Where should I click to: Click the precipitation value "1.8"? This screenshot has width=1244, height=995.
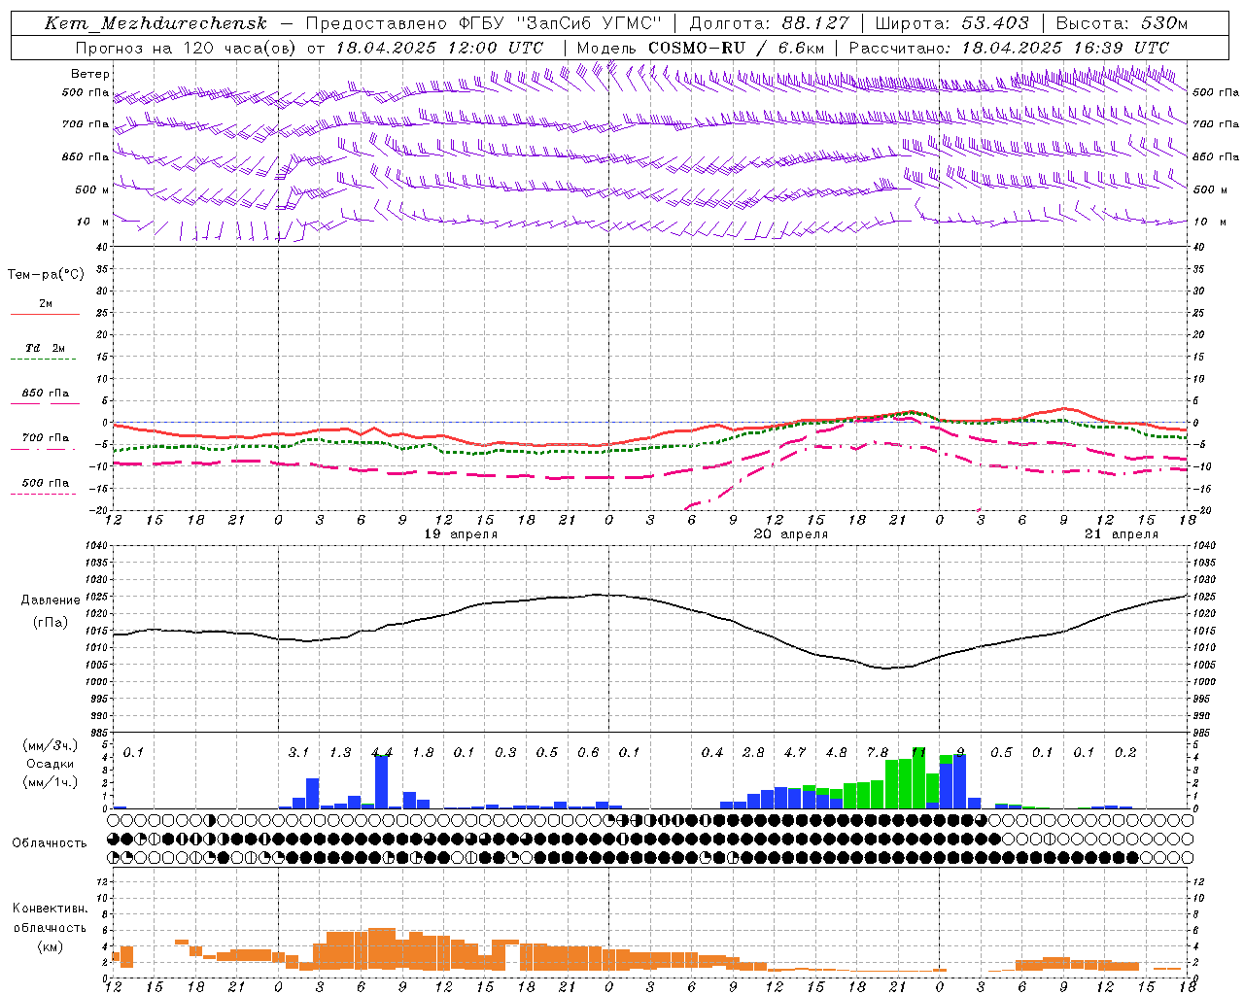click(x=423, y=753)
